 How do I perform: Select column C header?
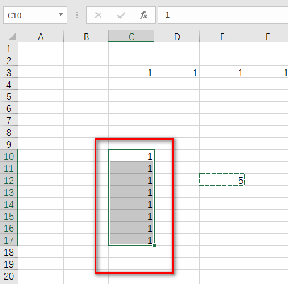click(132, 37)
